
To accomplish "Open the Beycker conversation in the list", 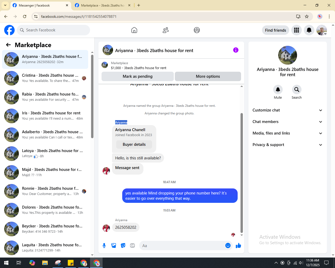I will 45,229.
